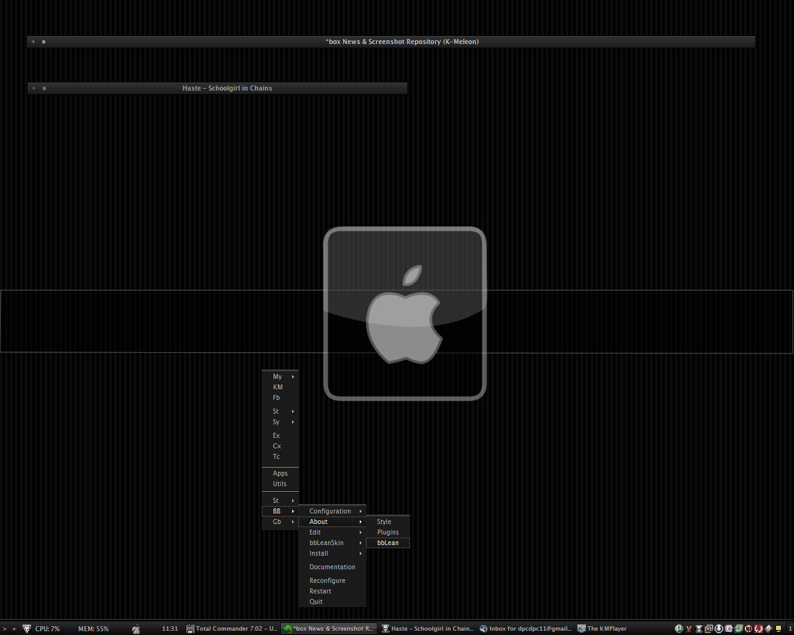Viewport: 794px width, 635px height.
Task: Expand upper St submenu below Fb
Action: [280, 411]
